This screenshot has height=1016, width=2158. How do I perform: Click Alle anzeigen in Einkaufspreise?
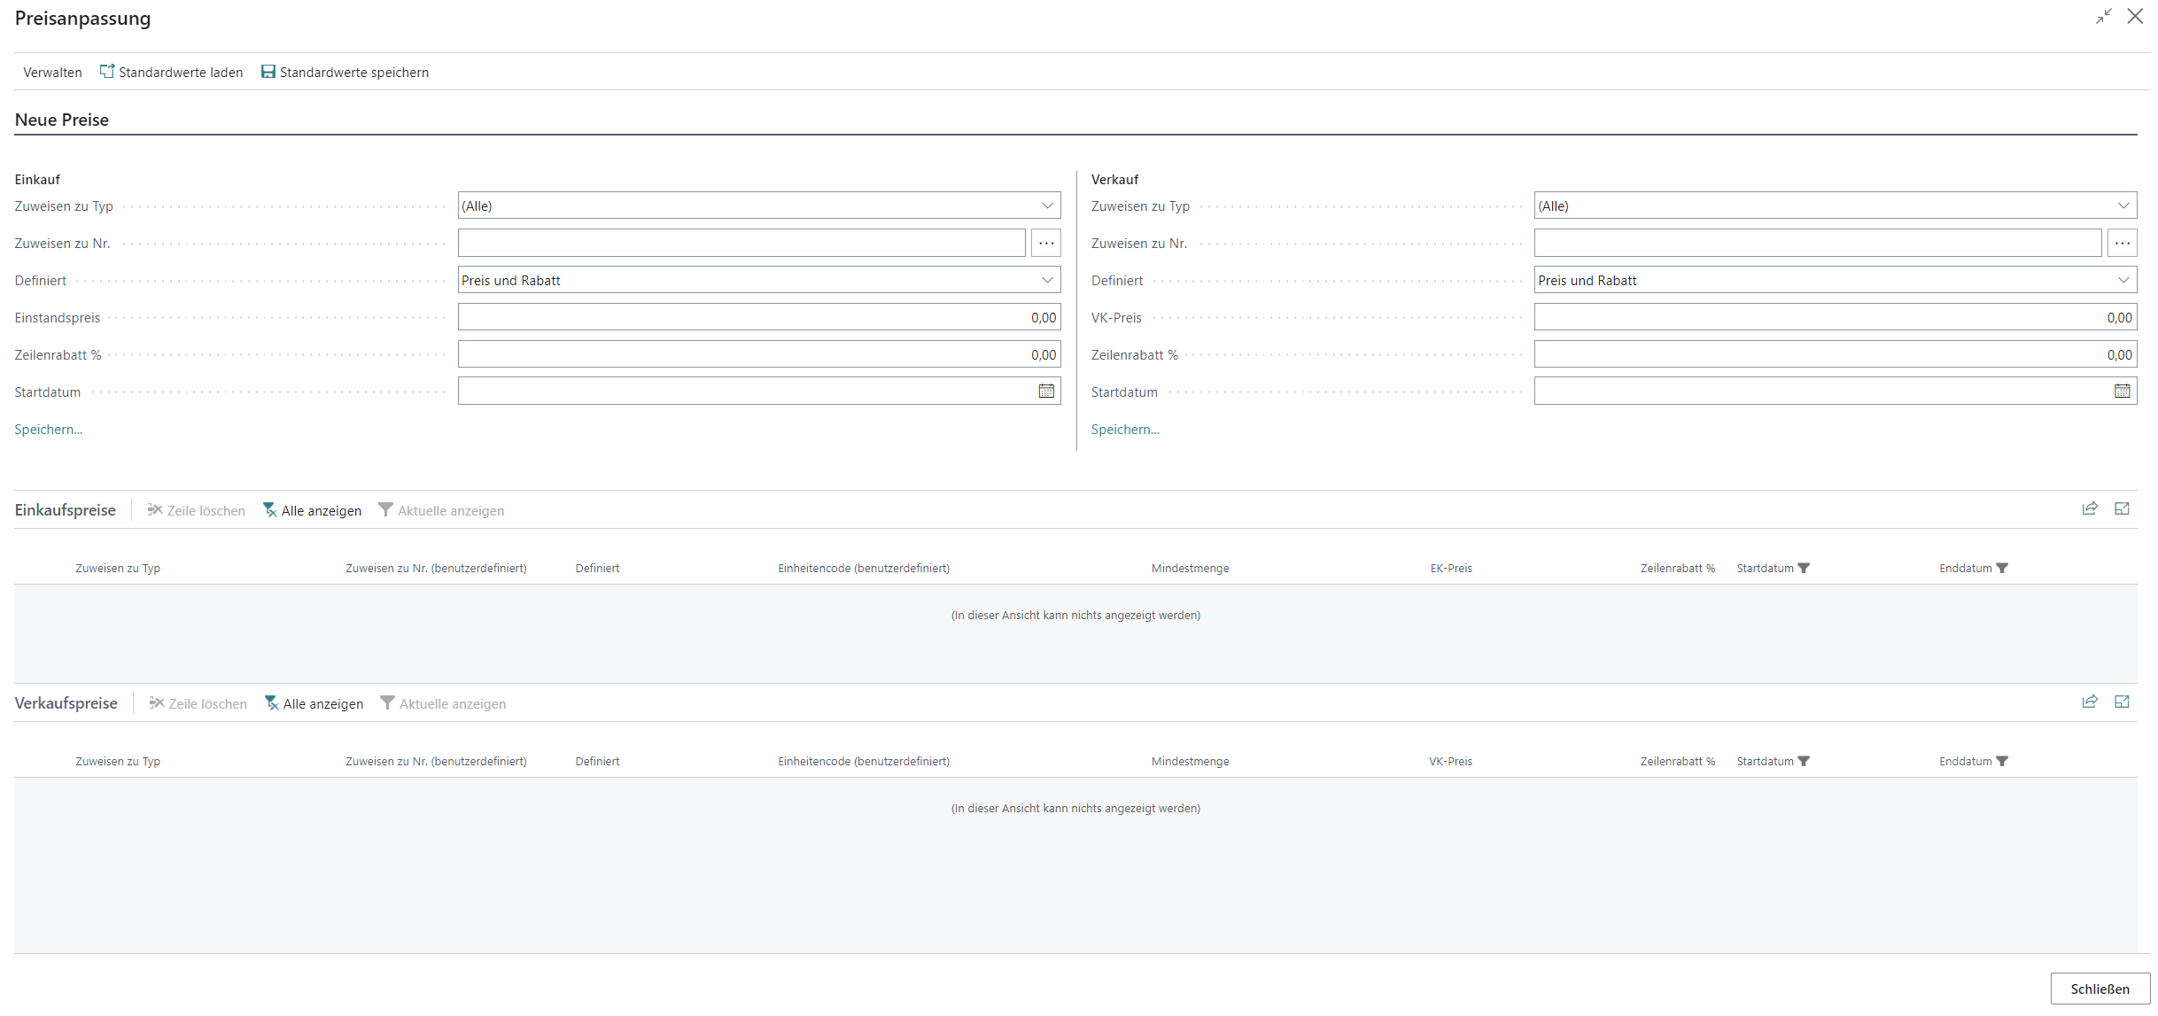[312, 510]
